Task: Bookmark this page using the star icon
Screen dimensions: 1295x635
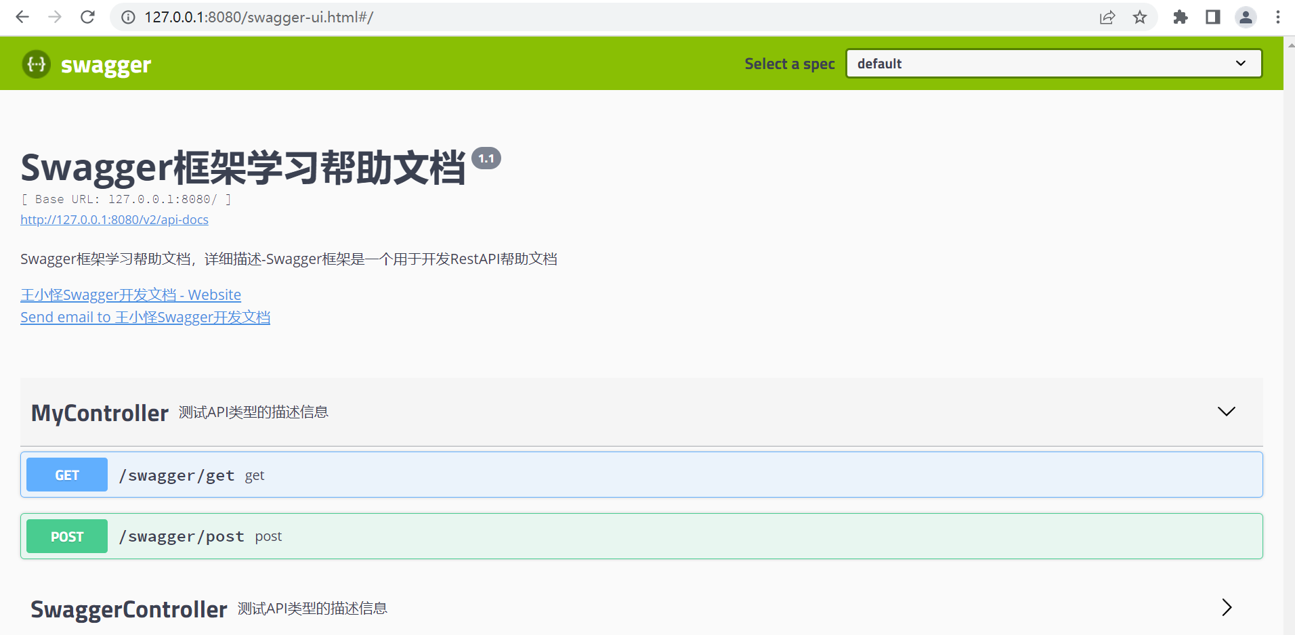Action: (1140, 18)
